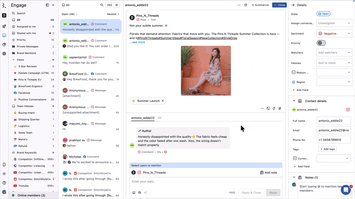Toggle the Priority switch on
355x199 pixels.
pyautogui.click(x=321, y=43)
